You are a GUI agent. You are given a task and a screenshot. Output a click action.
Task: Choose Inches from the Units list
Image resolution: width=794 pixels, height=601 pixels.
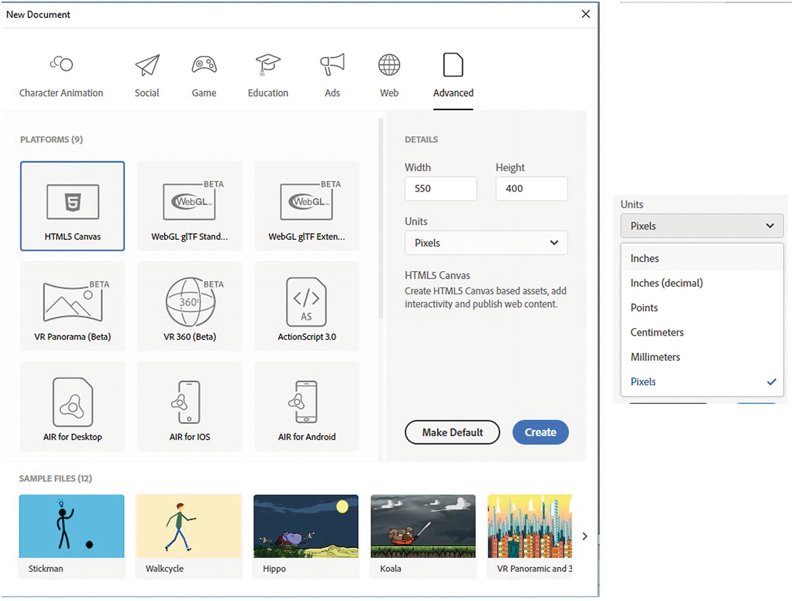coord(644,259)
